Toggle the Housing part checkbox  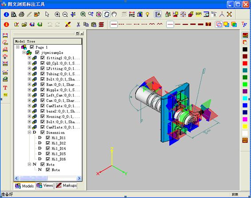(43, 116)
